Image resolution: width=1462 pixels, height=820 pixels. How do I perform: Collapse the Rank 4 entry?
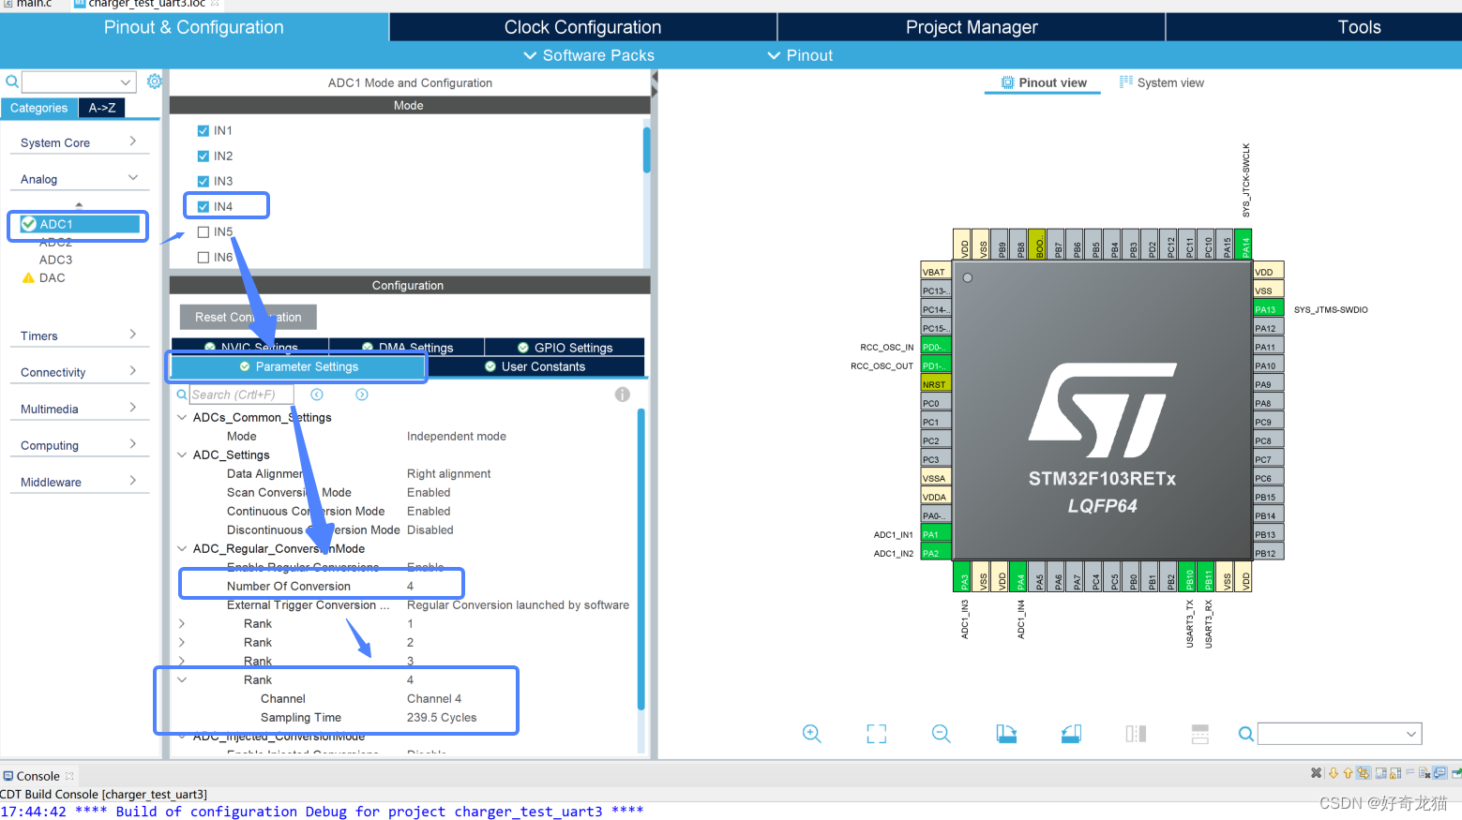pos(182,679)
